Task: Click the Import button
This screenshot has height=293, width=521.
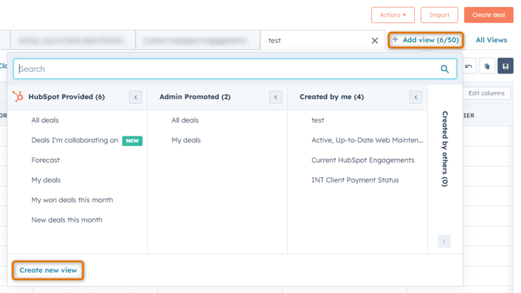Action: pos(439,15)
